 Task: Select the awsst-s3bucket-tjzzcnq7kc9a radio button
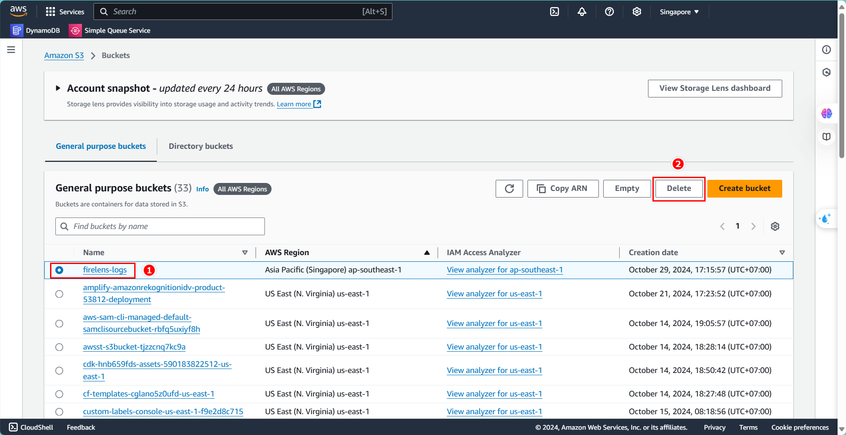click(59, 347)
